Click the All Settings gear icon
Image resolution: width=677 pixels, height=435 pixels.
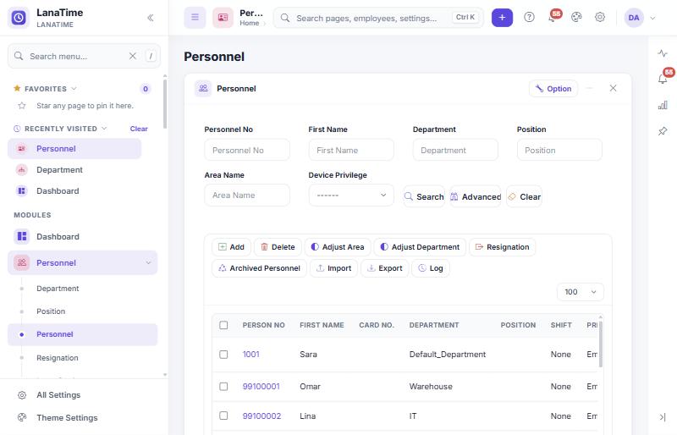coord(22,395)
